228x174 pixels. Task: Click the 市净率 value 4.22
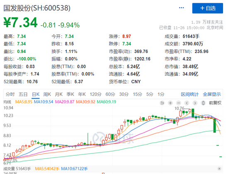click(x=187, y=59)
